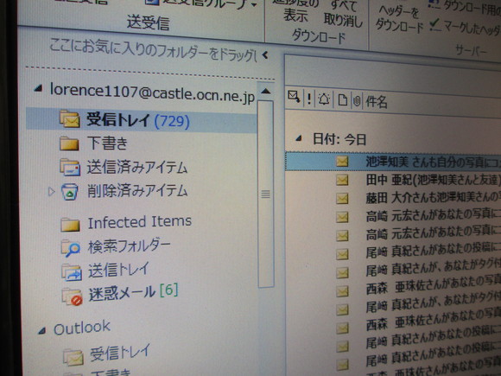The width and height of the screenshot is (501, 376).
Task: Click the 迷惑メール junk folder icon
Action: pos(73,296)
